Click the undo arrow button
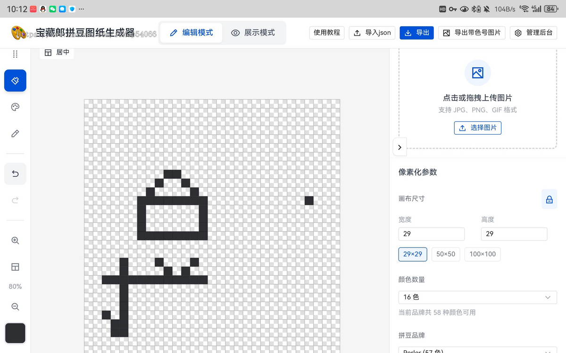The height and width of the screenshot is (353, 566). (x=15, y=174)
